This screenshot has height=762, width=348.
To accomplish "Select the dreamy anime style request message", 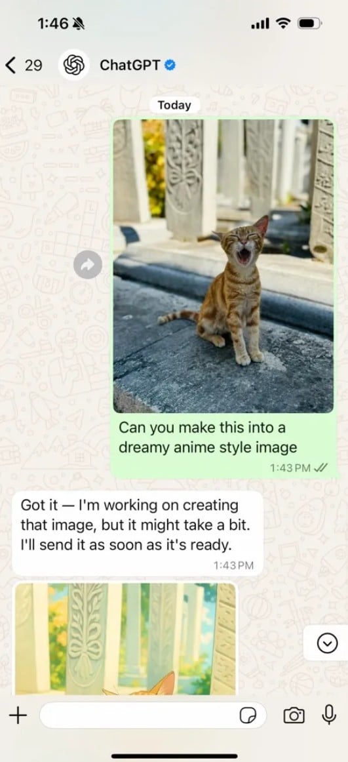I will (208, 437).
